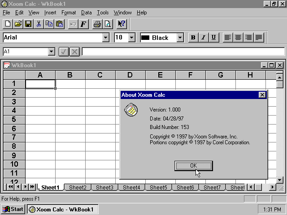Screen dimensions: 287x215
Task: Click vertical scrollbar up arrow
Action: (280, 77)
